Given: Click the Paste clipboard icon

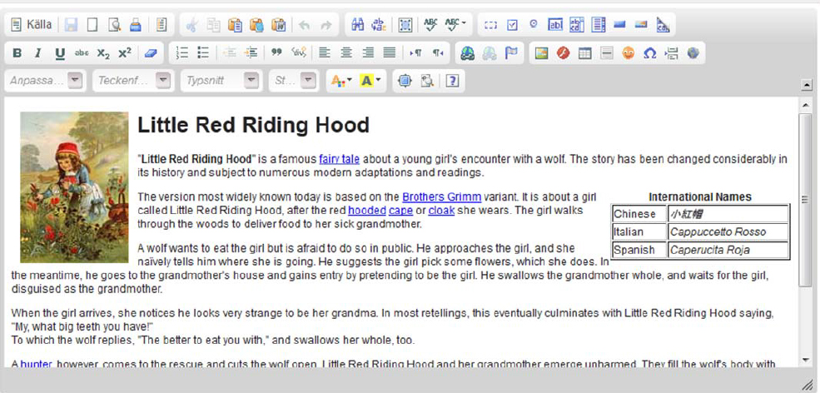Looking at the screenshot, I should click(235, 25).
